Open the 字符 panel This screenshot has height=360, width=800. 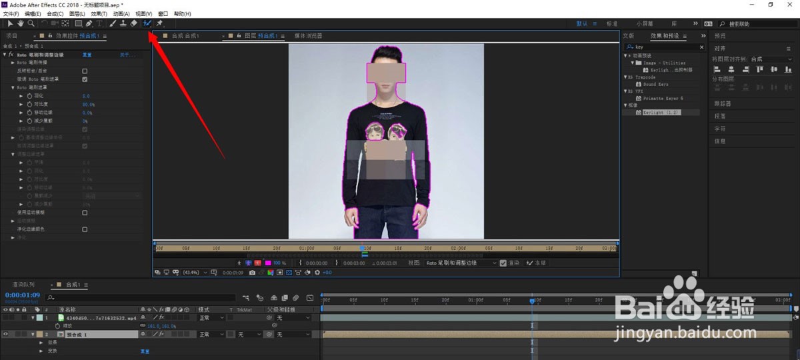[x=720, y=129]
